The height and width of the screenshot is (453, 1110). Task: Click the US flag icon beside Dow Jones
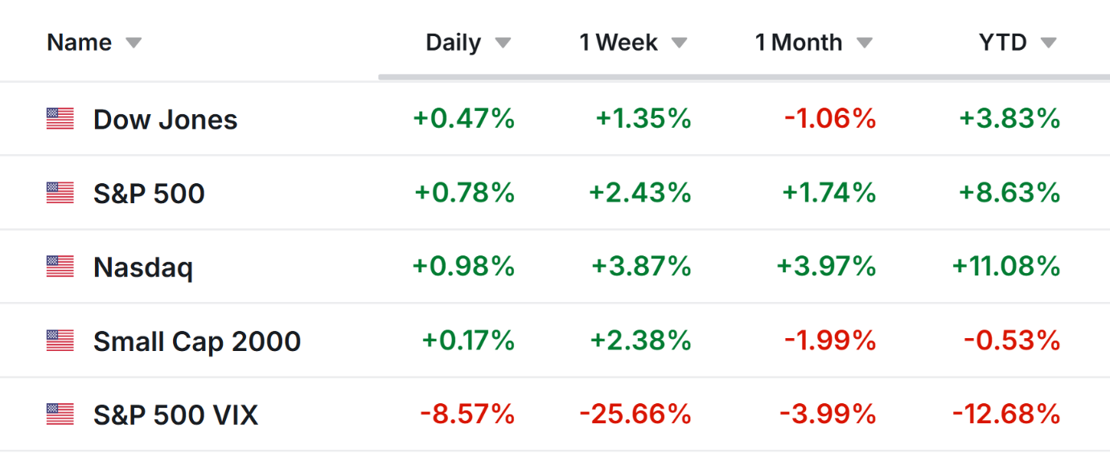[x=60, y=119]
